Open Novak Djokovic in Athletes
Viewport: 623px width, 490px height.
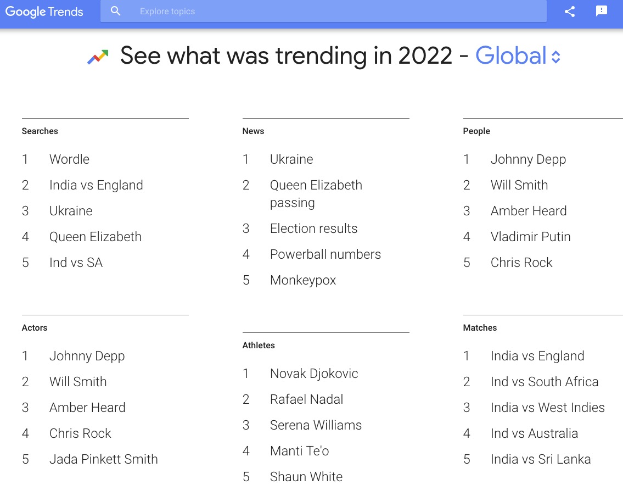(314, 374)
